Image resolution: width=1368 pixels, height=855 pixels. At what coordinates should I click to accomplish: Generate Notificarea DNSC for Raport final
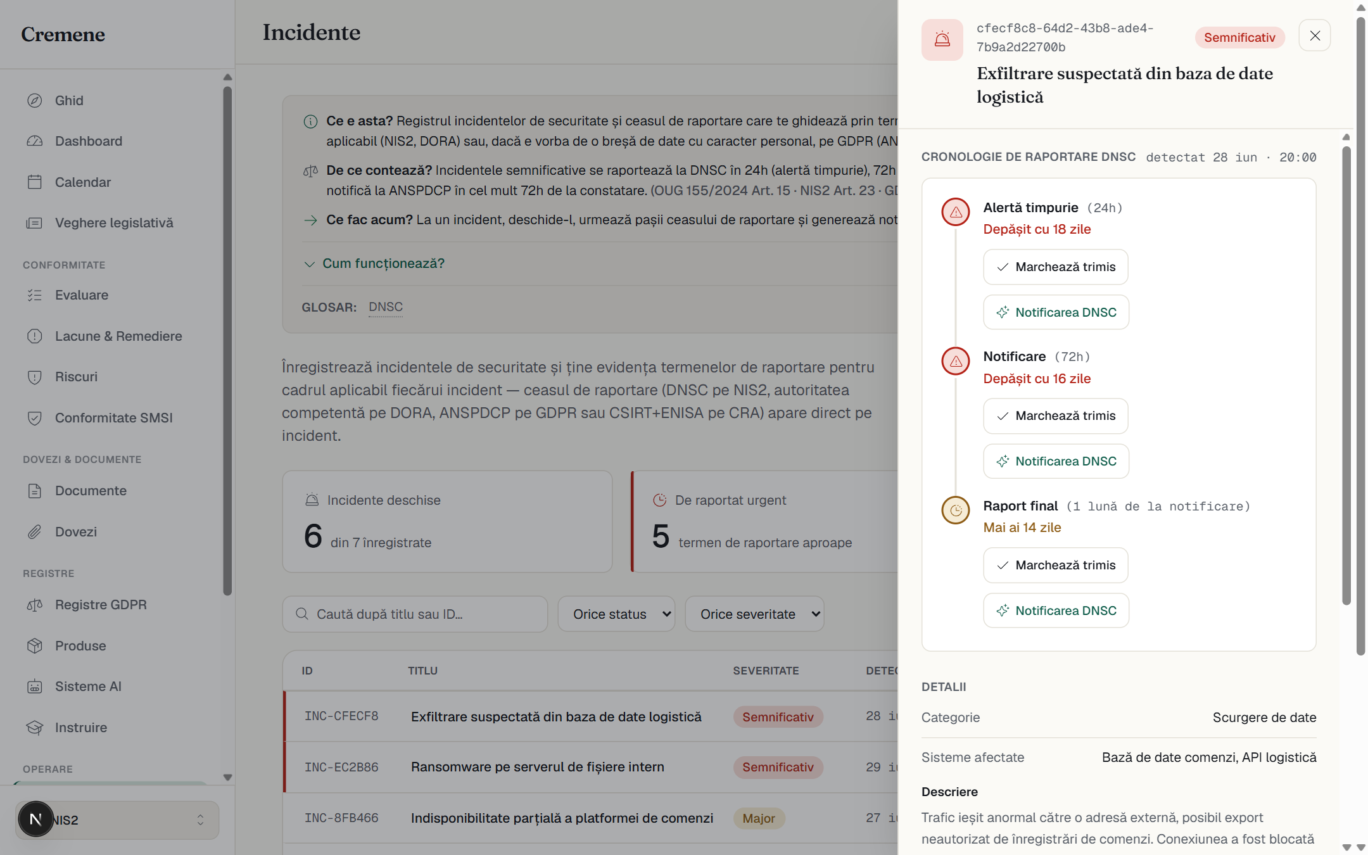coord(1056,611)
